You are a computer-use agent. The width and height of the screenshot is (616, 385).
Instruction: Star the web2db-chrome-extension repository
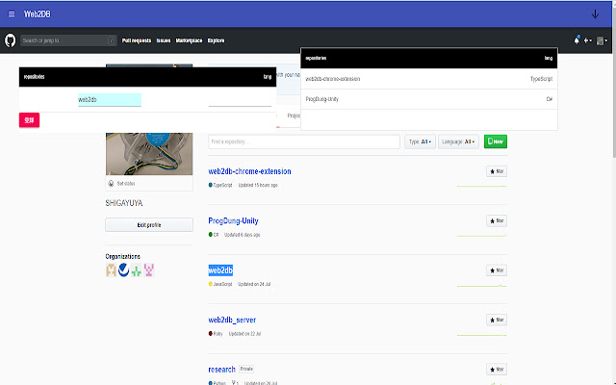(x=497, y=171)
